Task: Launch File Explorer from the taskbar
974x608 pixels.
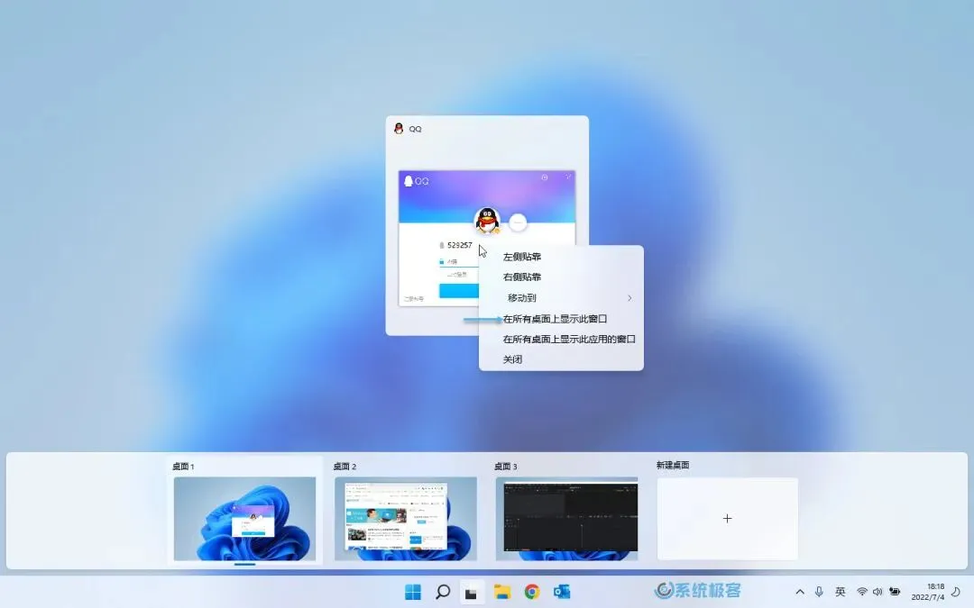Action: pos(502,592)
